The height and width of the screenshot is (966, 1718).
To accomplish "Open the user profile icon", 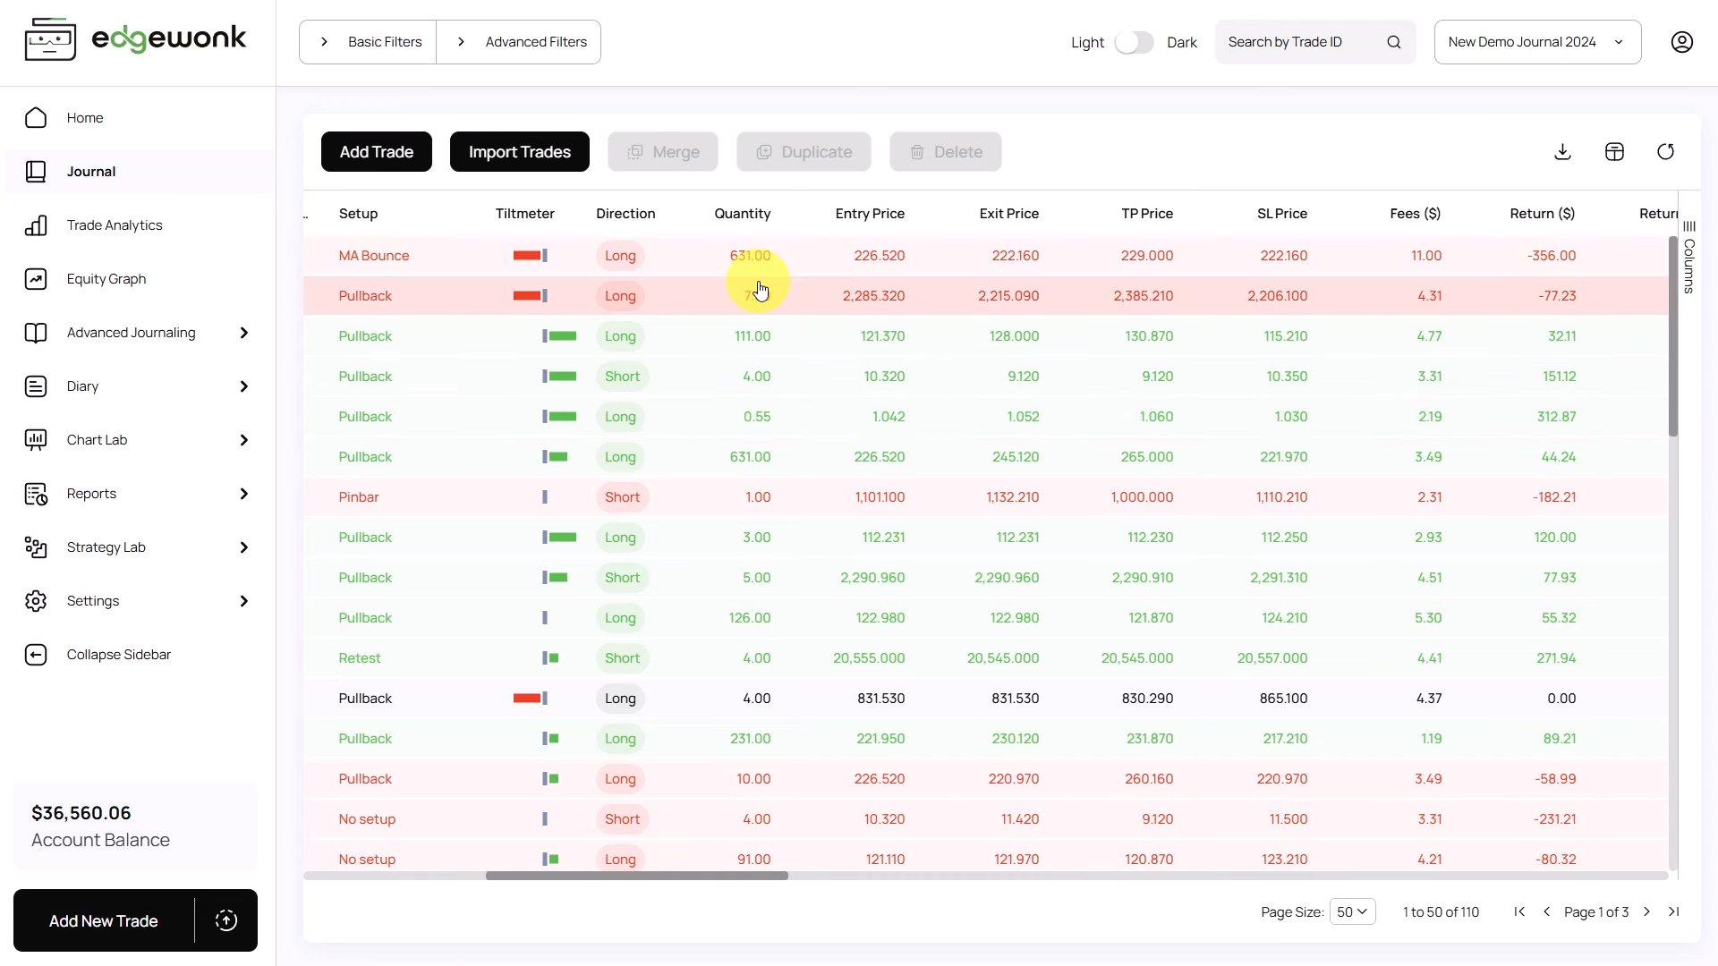I will (x=1681, y=42).
